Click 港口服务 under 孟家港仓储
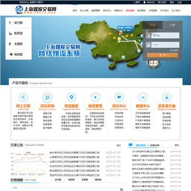Screen dimensions: 191x191 [167, 114]
